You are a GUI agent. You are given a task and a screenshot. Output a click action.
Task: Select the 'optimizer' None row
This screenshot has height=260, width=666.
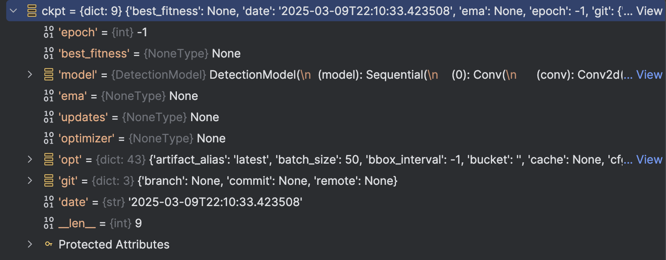(142, 138)
